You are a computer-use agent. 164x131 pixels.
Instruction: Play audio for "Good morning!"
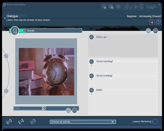[x=92, y=62]
